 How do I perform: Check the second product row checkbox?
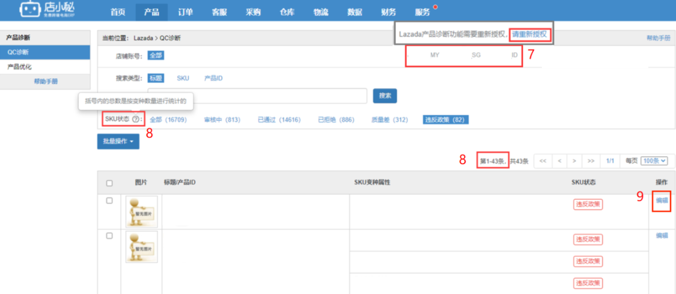(x=109, y=236)
